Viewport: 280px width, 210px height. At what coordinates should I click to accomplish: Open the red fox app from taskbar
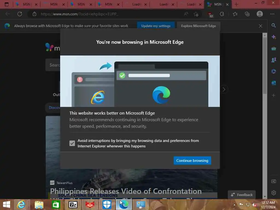click(90, 205)
